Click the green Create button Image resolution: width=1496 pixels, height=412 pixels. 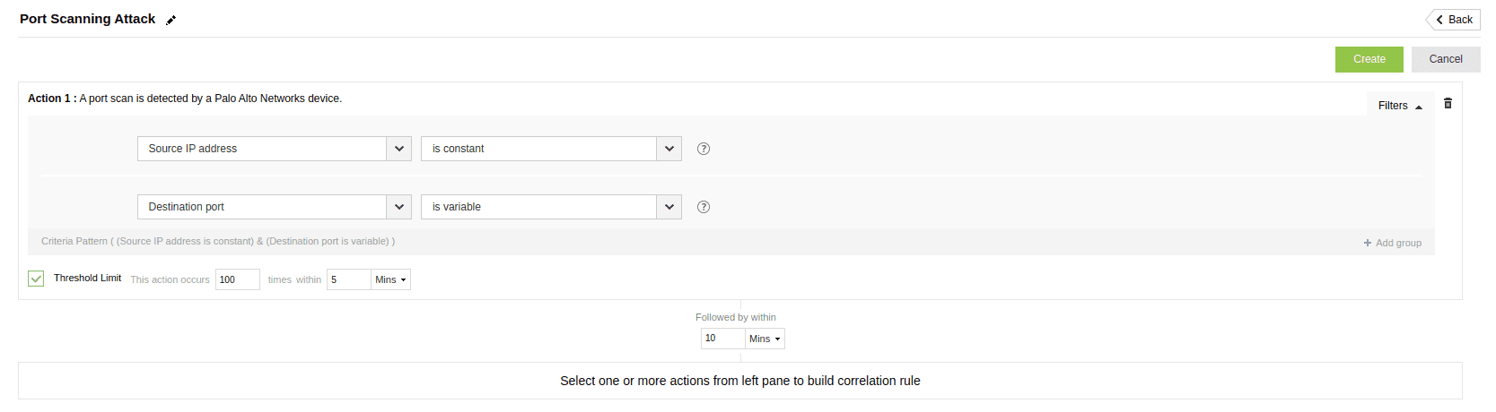tap(1369, 59)
